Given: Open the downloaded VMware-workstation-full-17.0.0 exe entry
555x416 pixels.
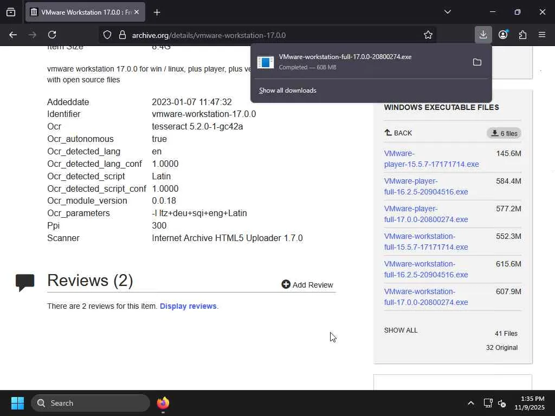Looking at the screenshot, I should pyautogui.click(x=359, y=62).
